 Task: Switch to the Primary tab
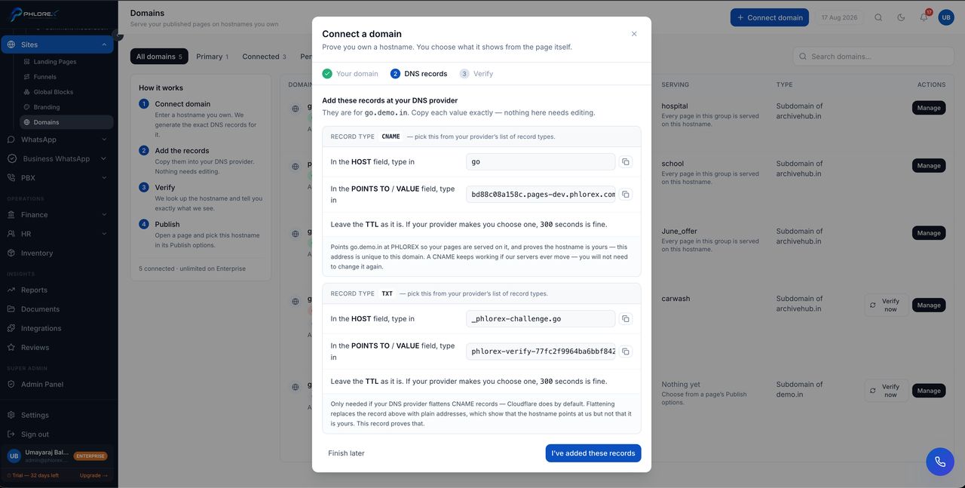[212, 57]
